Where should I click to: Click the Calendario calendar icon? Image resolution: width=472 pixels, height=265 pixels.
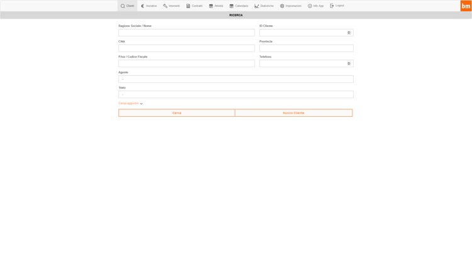tap(232, 6)
